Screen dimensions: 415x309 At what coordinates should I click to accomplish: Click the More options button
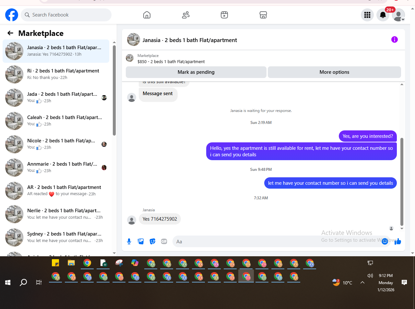[334, 72]
